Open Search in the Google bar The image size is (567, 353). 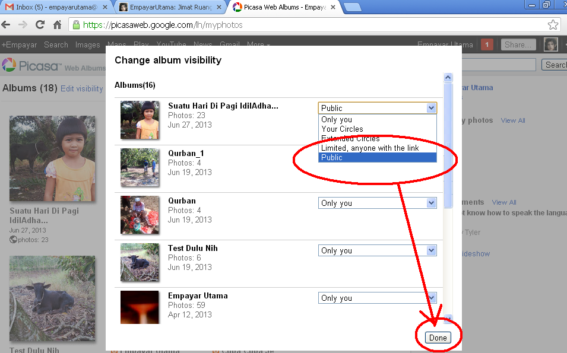(56, 45)
